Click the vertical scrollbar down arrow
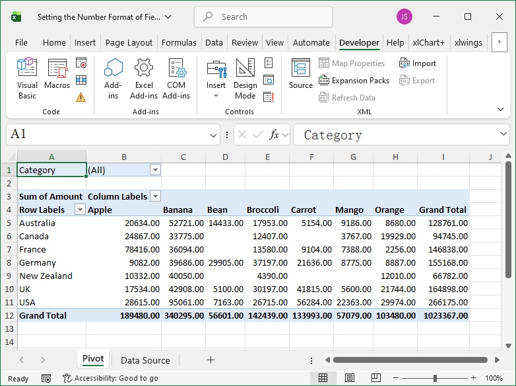 (x=508, y=346)
